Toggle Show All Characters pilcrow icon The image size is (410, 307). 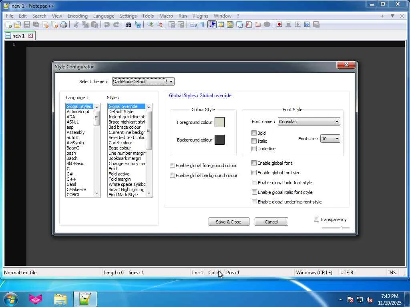pos(202,24)
